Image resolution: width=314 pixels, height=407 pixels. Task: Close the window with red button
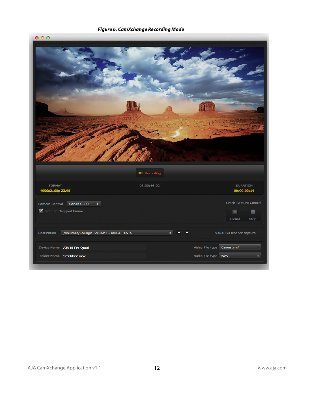pos(37,38)
